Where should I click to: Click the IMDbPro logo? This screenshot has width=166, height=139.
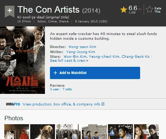pyautogui.click(x=13, y=104)
